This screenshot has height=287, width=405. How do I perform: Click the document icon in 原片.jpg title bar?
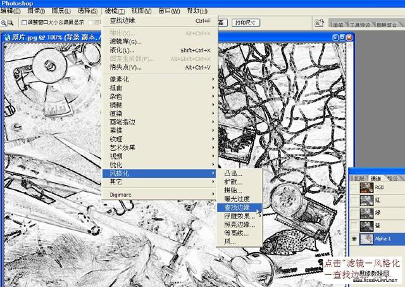(7, 37)
